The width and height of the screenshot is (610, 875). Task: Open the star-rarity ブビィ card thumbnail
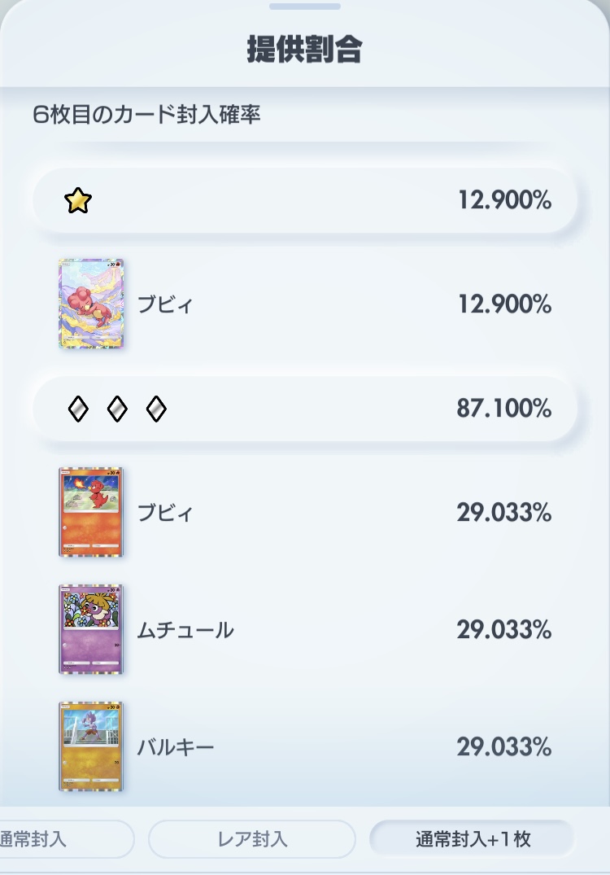91,304
